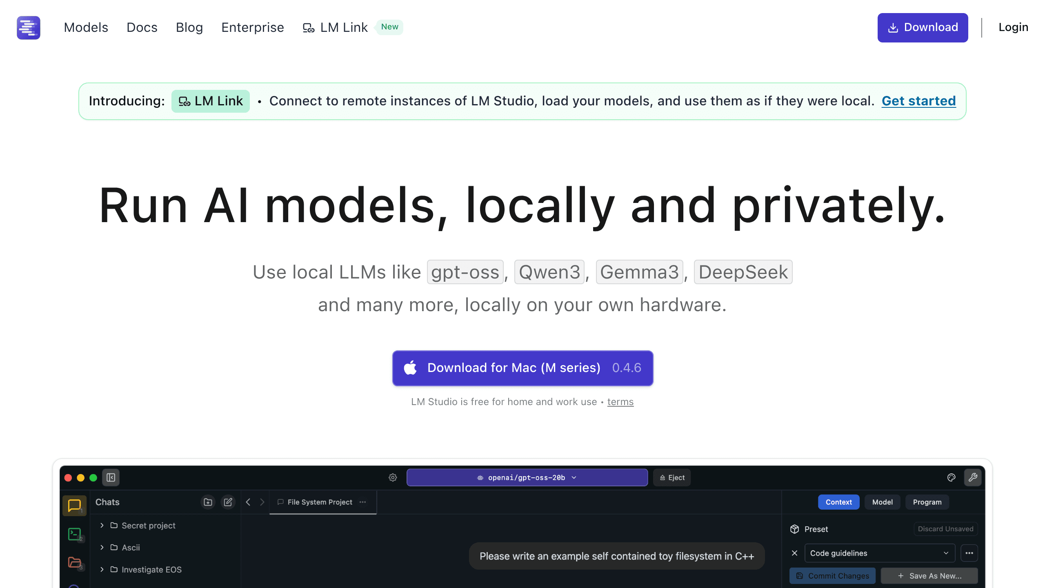The image size is (1045, 588).
Task: Open the openai/gpt-oss-20b model dropdown
Action: pos(527,477)
